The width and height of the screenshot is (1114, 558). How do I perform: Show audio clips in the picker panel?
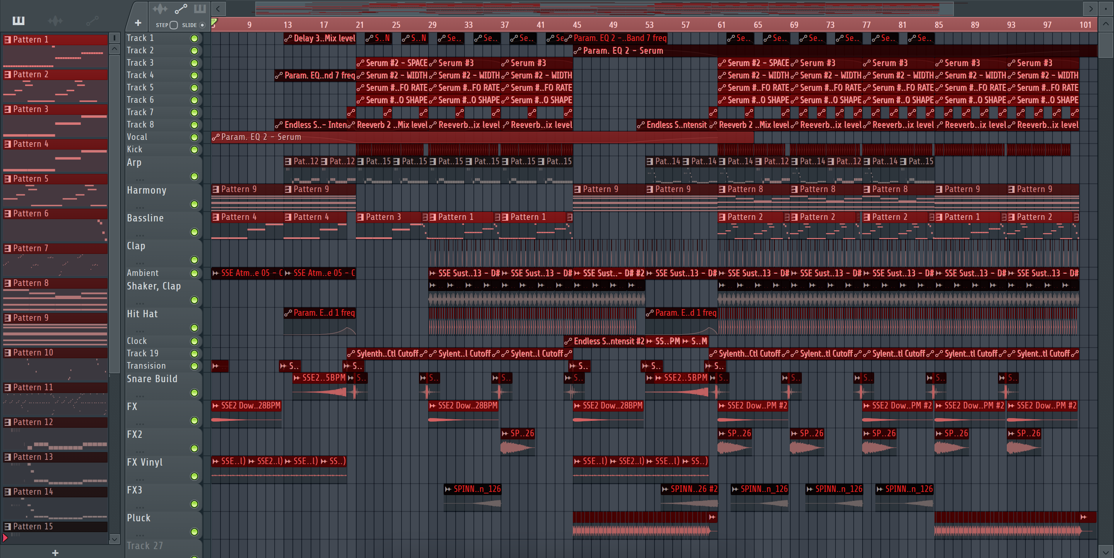(55, 20)
